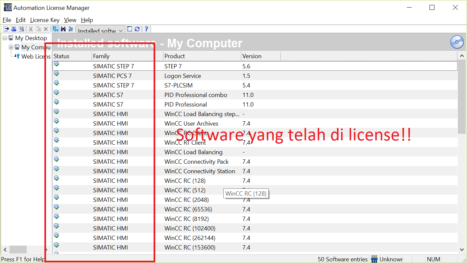Click status icon of Logon Service row
Image resolution: width=467 pixels, height=263 pixels.
(57, 74)
